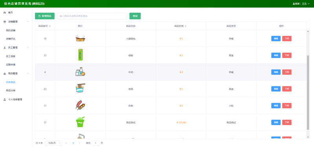Click 下架 for 绿箭 row
Image resolution: width=314 pixels, height=147 pixels.
point(287,55)
